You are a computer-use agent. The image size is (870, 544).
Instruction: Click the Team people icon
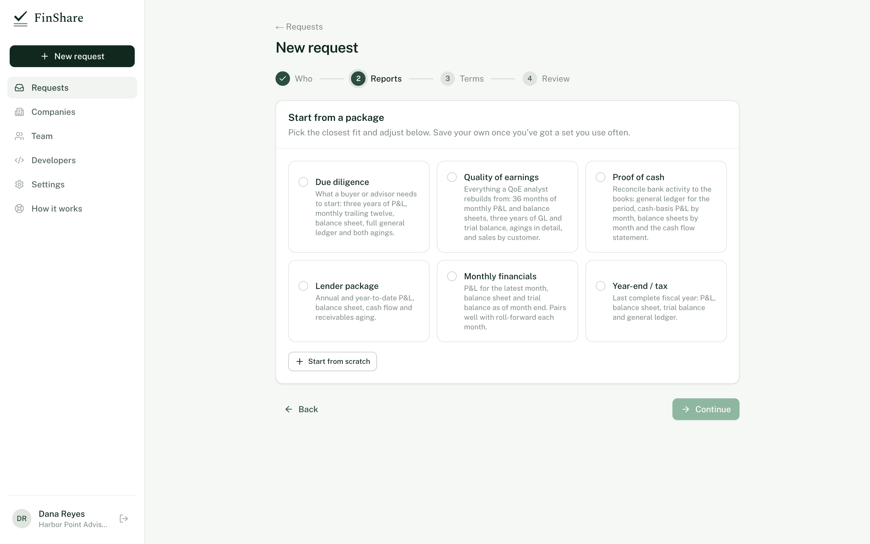click(x=19, y=136)
